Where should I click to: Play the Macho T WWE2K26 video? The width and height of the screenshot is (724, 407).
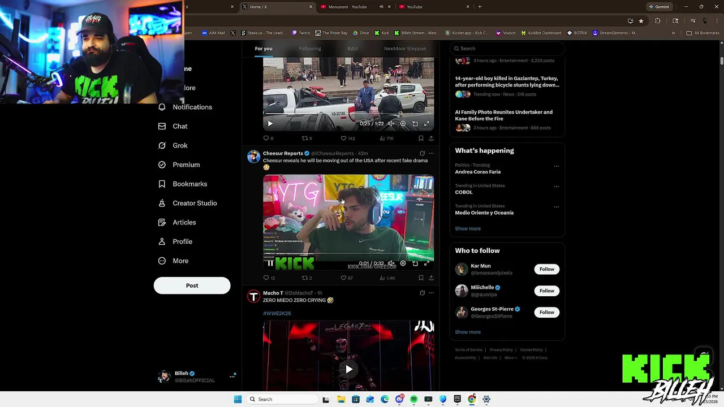click(349, 369)
